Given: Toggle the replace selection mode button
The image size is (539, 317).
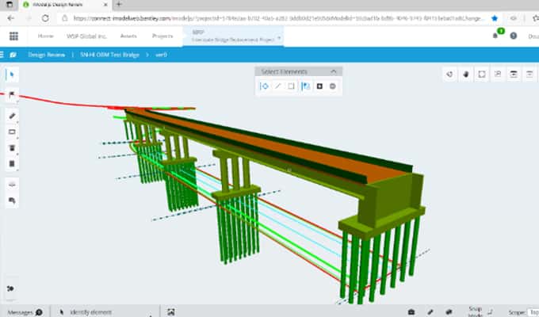Looking at the screenshot, I should [x=305, y=86].
